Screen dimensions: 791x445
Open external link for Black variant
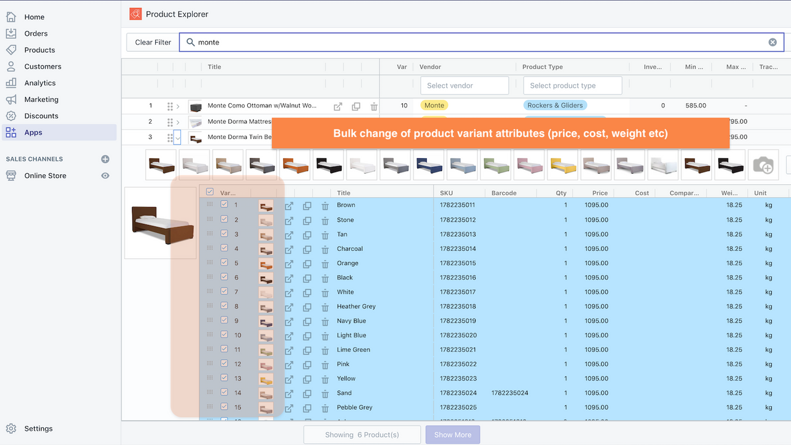[x=289, y=278]
